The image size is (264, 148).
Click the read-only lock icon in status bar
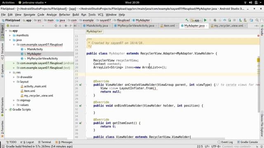tap(257, 146)
